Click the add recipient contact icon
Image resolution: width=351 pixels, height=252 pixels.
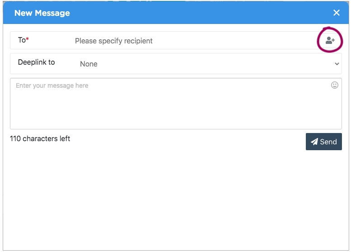pyautogui.click(x=330, y=41)
